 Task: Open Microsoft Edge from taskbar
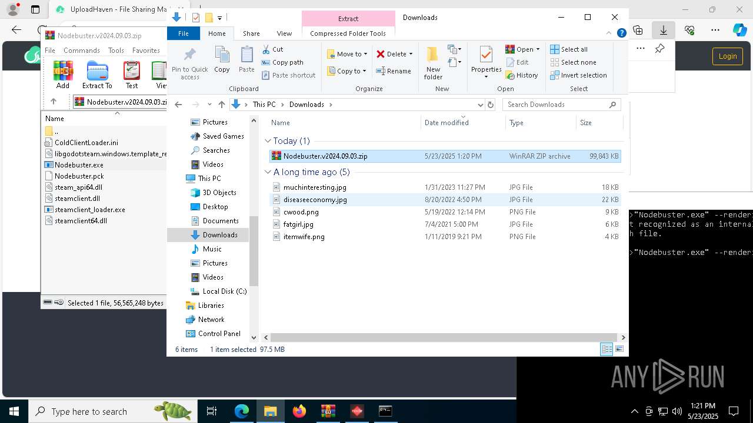(242, 411)
